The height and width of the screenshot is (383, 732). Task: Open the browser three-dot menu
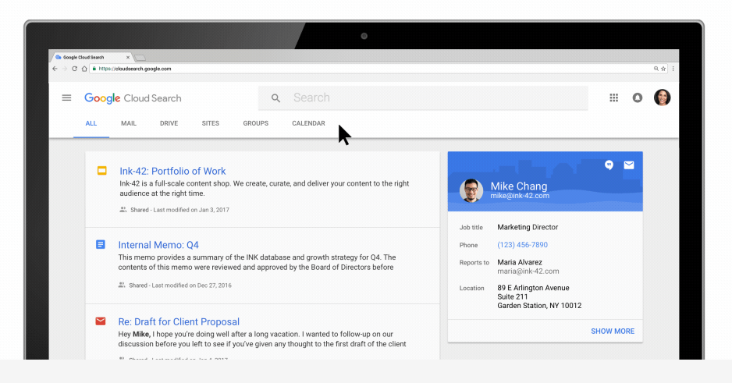pos(673,69)
